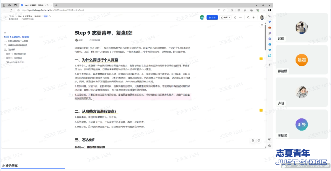331x171 pixels.
Task: Click the blue 分享 share button
Action: [212, 17]
